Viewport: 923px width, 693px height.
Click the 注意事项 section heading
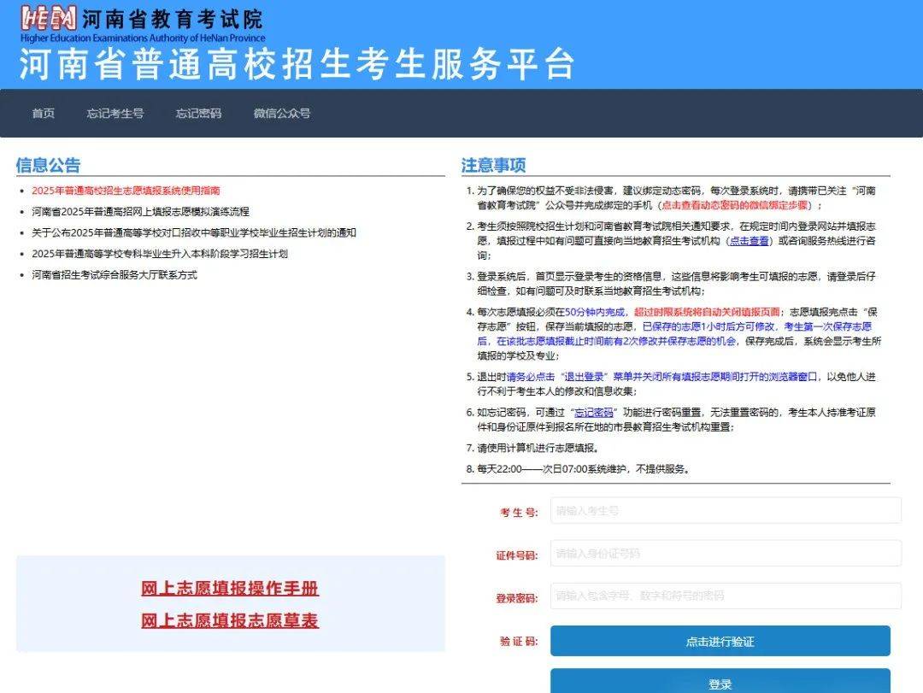(x=493, y=165)
